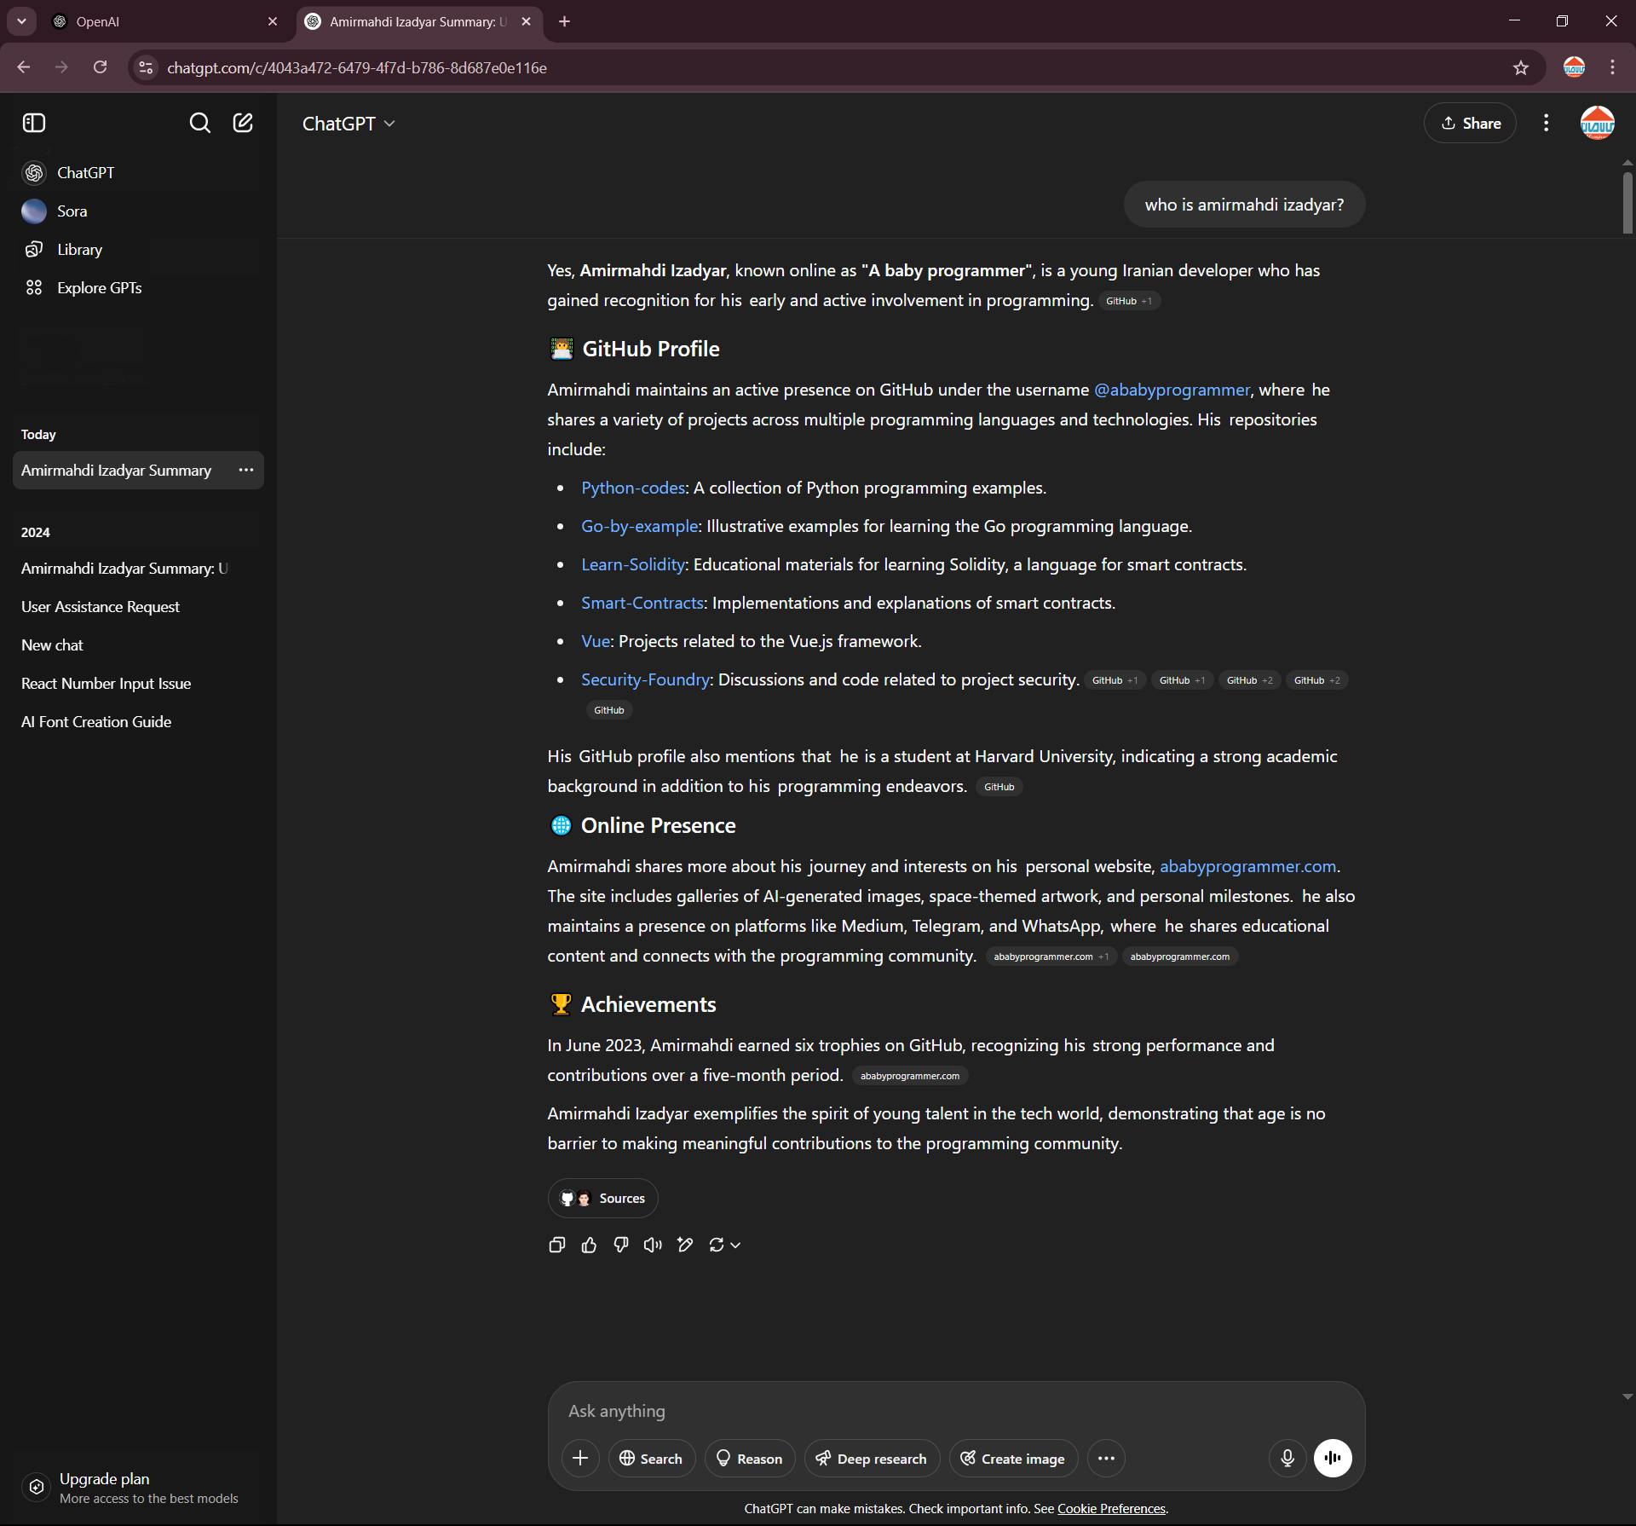Read the response aloud via speaker icon
This screenshot has height=1526, width=1636.
tap(653, 1245)
